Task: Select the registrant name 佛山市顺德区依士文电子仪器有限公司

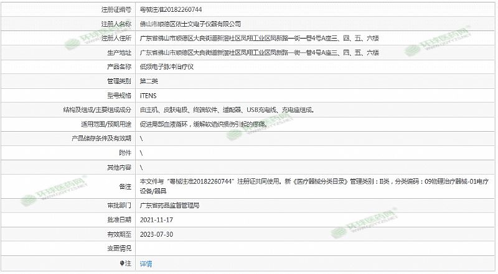Action: (190, 24)
